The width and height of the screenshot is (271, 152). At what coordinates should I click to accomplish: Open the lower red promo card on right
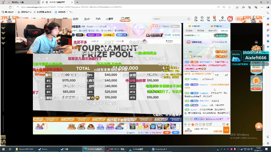point(256,83)
